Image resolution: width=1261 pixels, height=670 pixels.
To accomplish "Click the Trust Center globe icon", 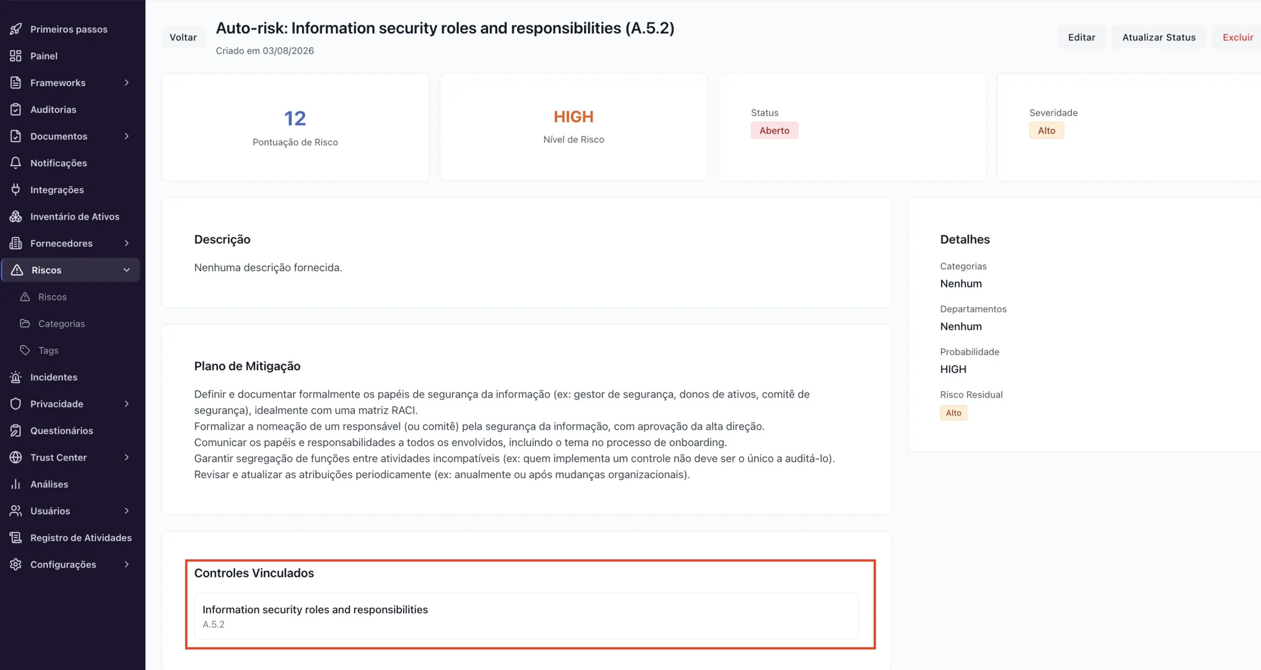I will 16,457.
